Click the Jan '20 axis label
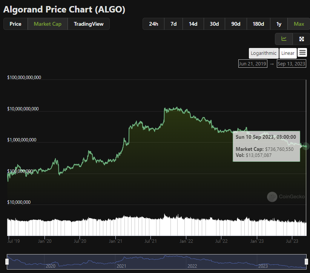Screen dimensions: 310x273 [x=45, y=241]
